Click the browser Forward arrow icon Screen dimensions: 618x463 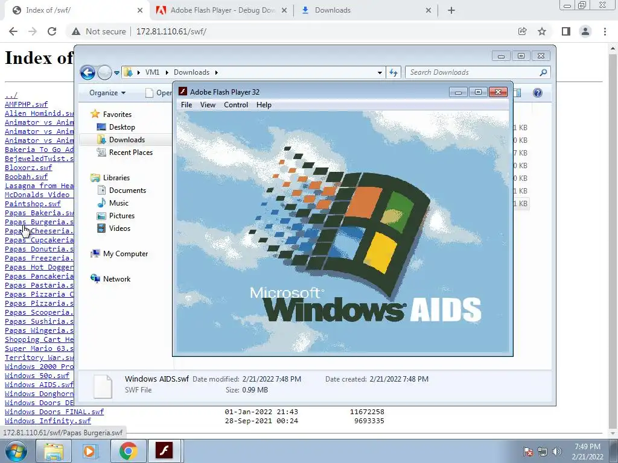pos(33,31)
